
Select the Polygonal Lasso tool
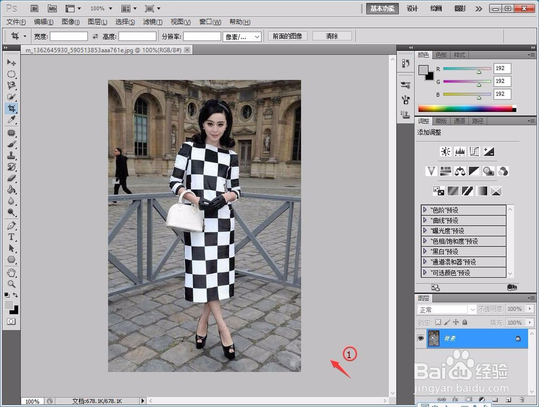click(11, 85)
